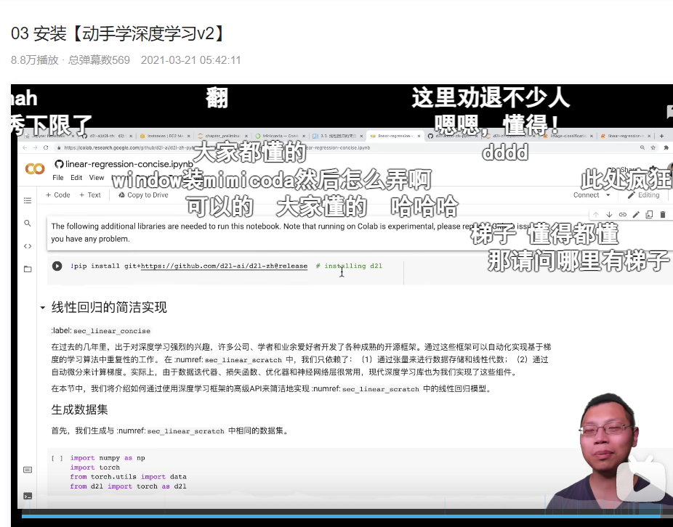Click the 总弹幕数569 danmaku count
The image size is (673, 527).
point(99,60)
